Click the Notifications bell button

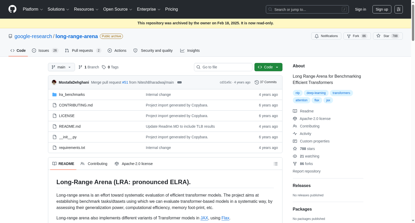[326, 36]
